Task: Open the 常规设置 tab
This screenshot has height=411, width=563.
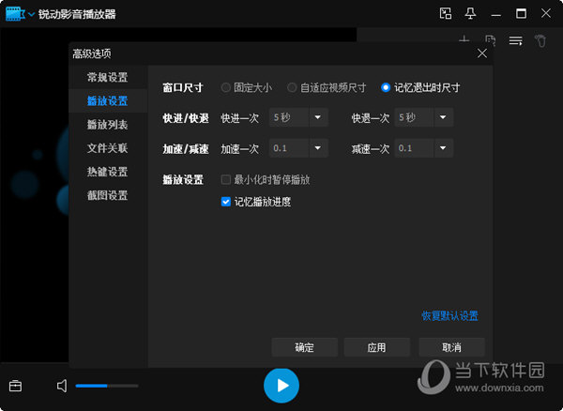Action: 107,77
